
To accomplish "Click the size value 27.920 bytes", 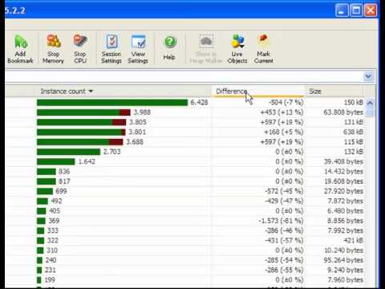I will [343, 191].
